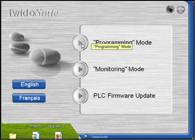The image size is (195, 140).
Task: Launch "Programming" Mode with its play button
Action: (80, 43)
